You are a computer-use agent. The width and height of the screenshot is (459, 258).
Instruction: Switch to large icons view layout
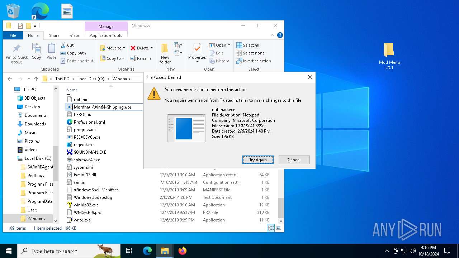(279, 228)
